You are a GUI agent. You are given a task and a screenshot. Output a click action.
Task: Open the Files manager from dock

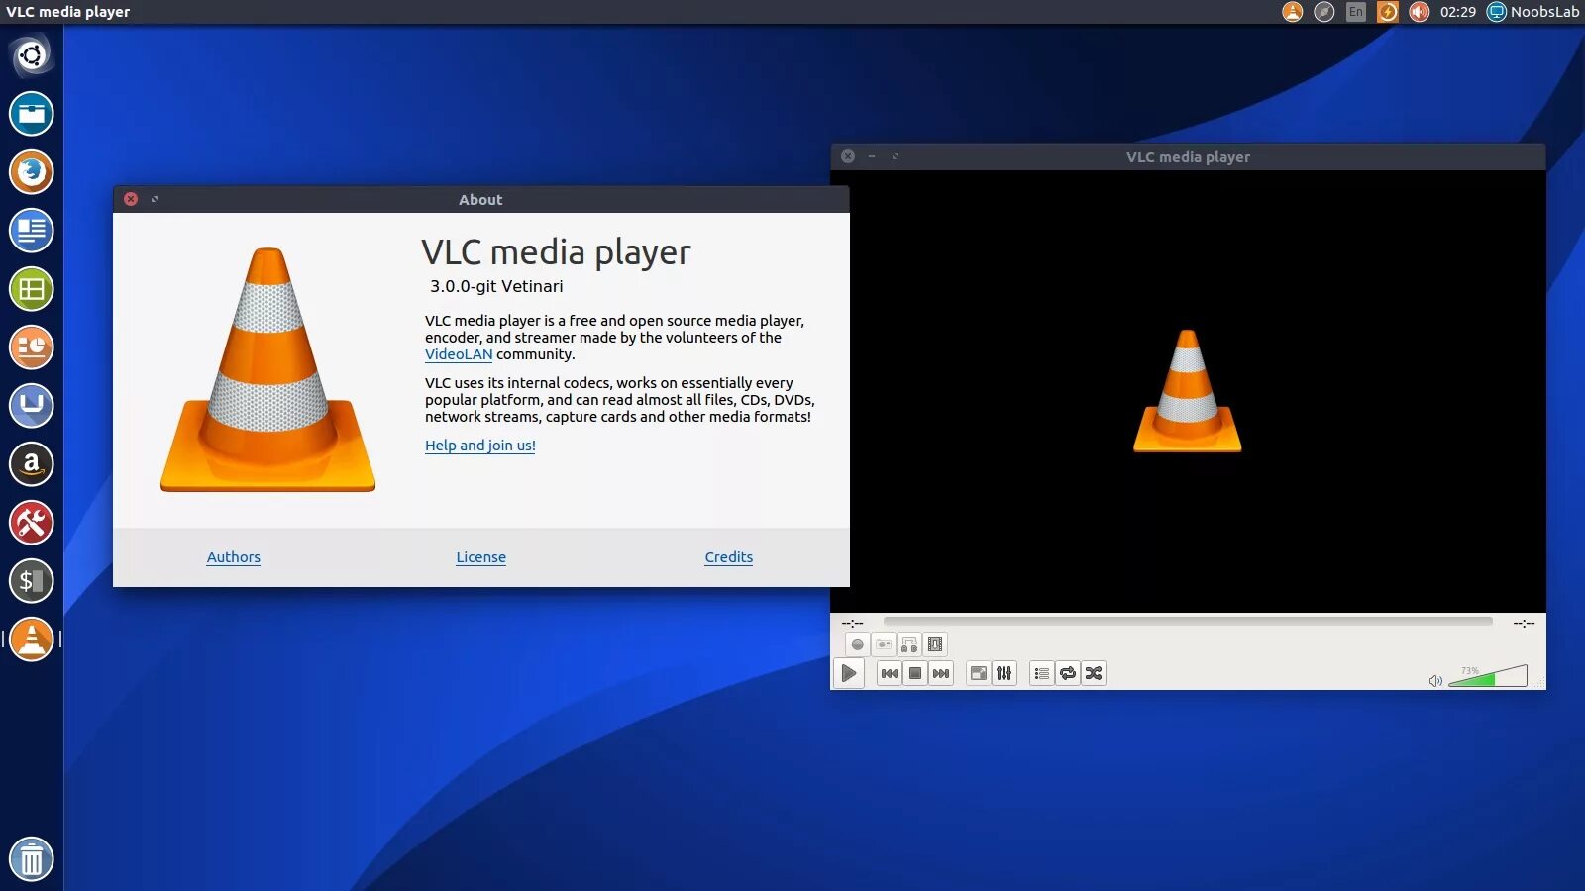click(32, 114)
